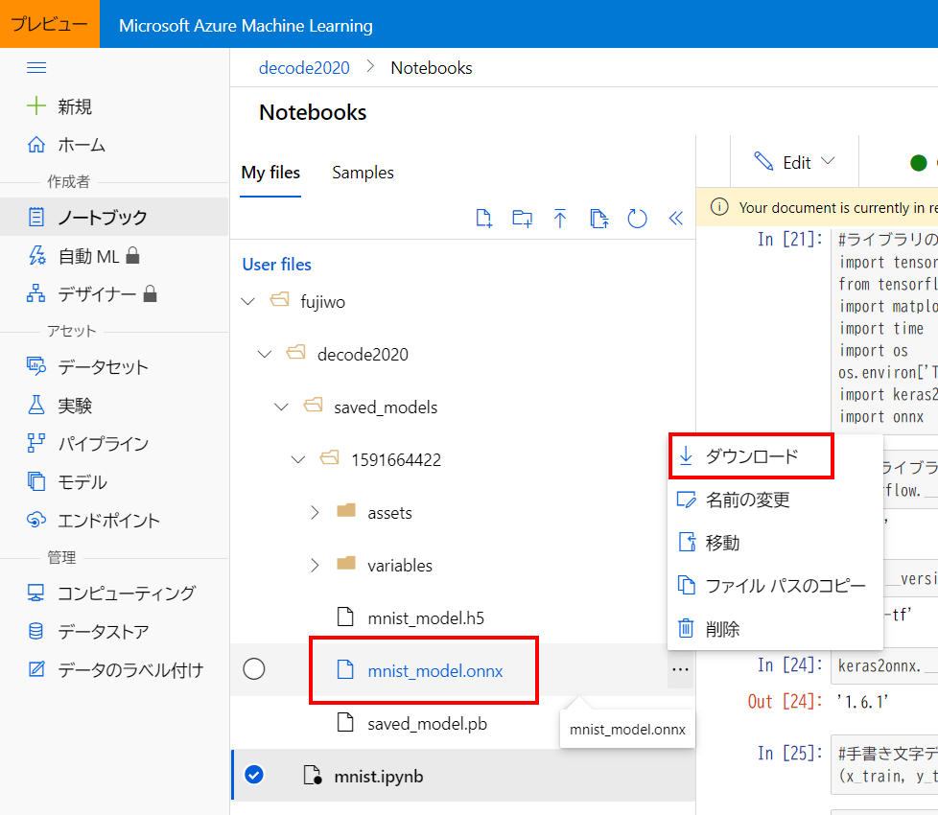Choose 名前の変更 from context menu
The height and width of the screenshot is (815, 938).
[775, 500]
